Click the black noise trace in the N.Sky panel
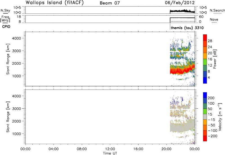 click(182, 11)
